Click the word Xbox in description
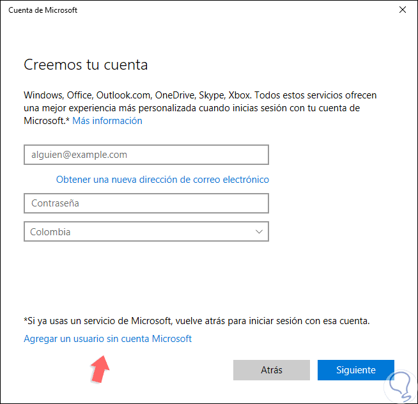The width and height of the screenshot is (418, 404). [239, 95]
